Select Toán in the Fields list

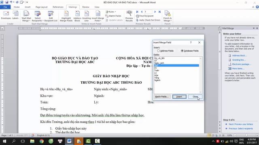pos(176,70)
